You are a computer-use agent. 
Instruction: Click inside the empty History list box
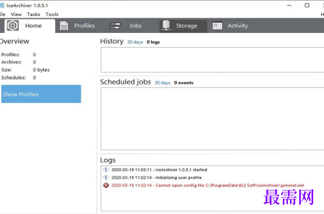click(212, 60)
